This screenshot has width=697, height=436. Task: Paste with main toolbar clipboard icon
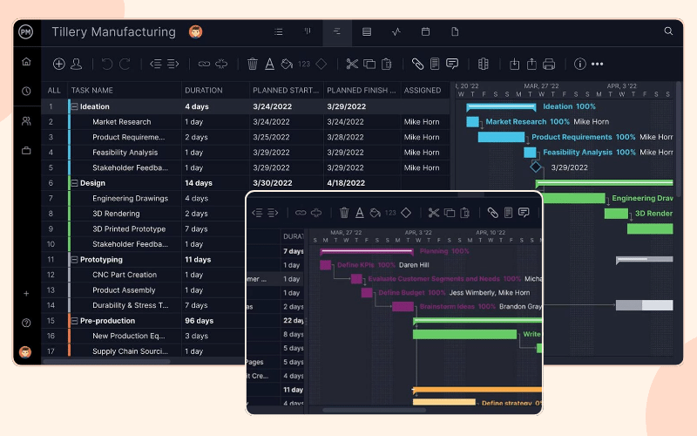coord(387,64)
